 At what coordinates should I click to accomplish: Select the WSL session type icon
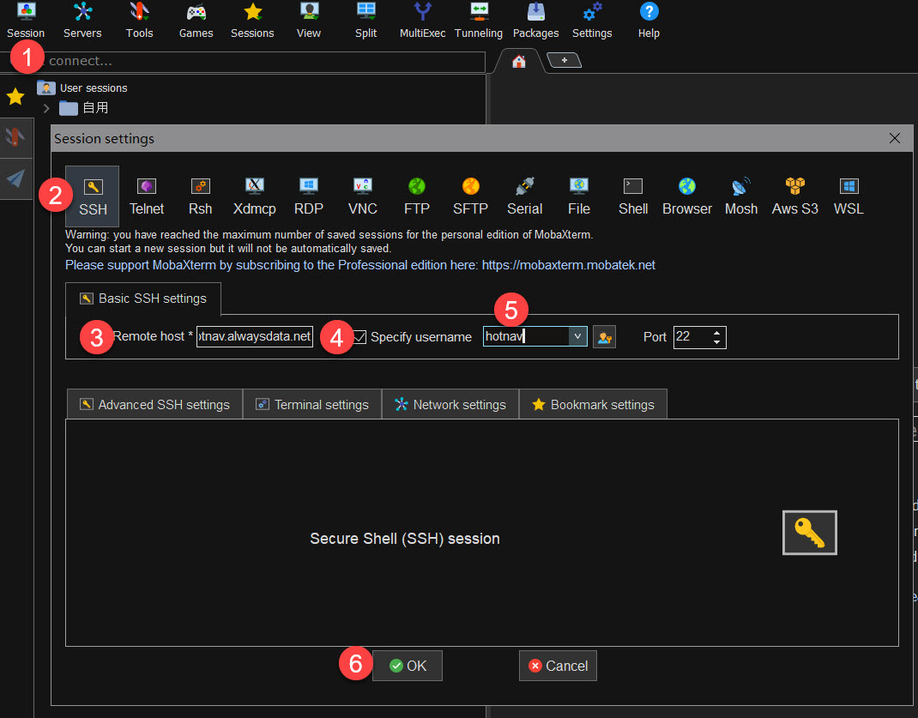tap(849, 196)
